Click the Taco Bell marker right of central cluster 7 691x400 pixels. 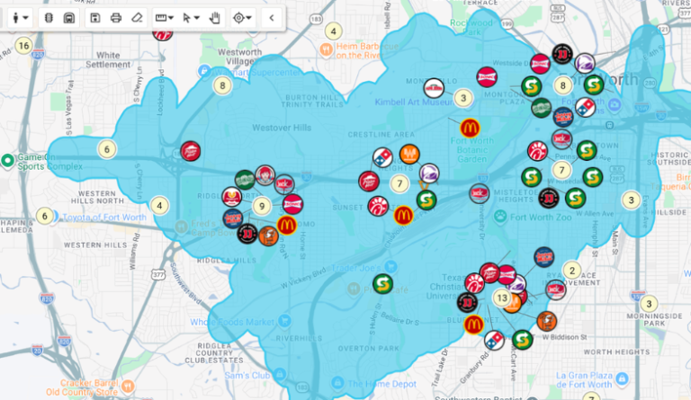click(429, 173)
